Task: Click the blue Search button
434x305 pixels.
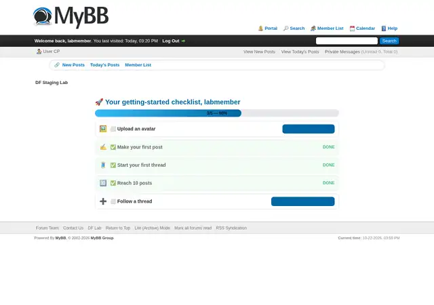Action: click(389, 41)
